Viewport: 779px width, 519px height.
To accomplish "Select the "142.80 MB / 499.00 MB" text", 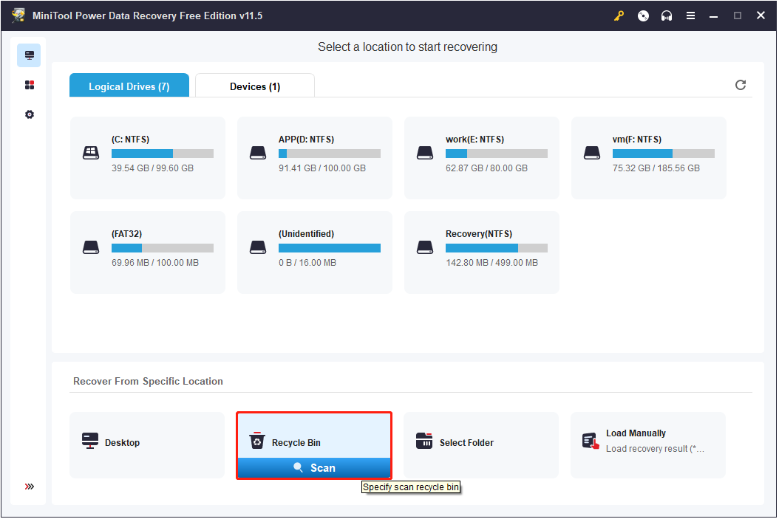I will click(491, 263).
